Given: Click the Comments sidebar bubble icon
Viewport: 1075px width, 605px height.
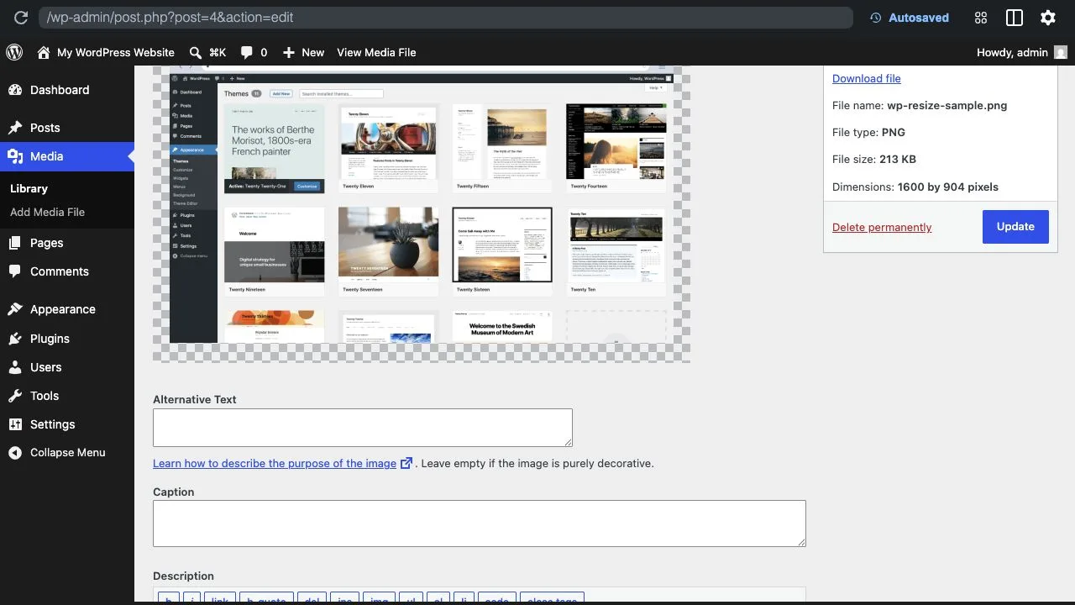Looking at the screenshot, I should pyautogui.click(x=15, y=271).
